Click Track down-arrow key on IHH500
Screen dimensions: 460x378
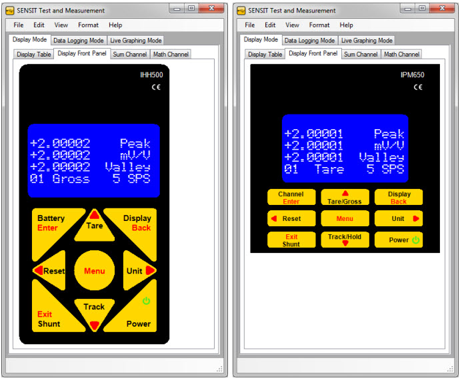pyautogui.click(x=94, y=314)
